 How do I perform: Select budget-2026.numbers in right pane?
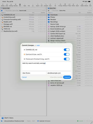(70, 31)
